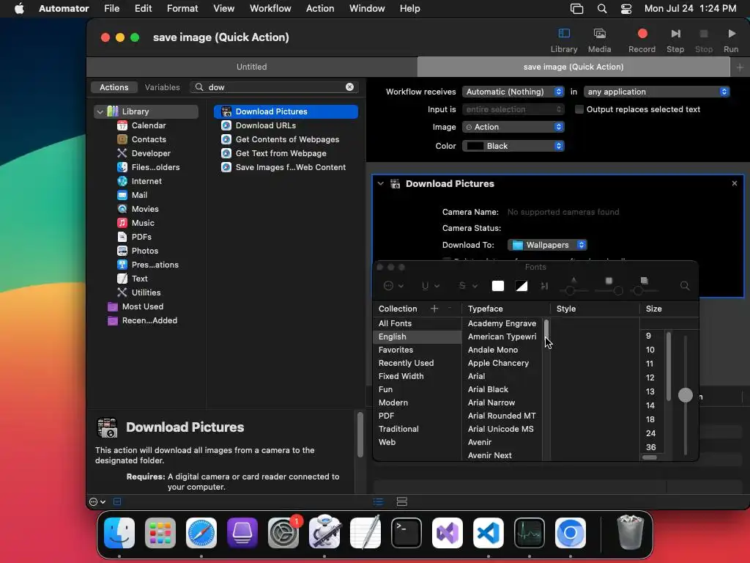Open Spotlight search in menu bar
This screenshot has width=750, height=563.
tap(602, 9)
